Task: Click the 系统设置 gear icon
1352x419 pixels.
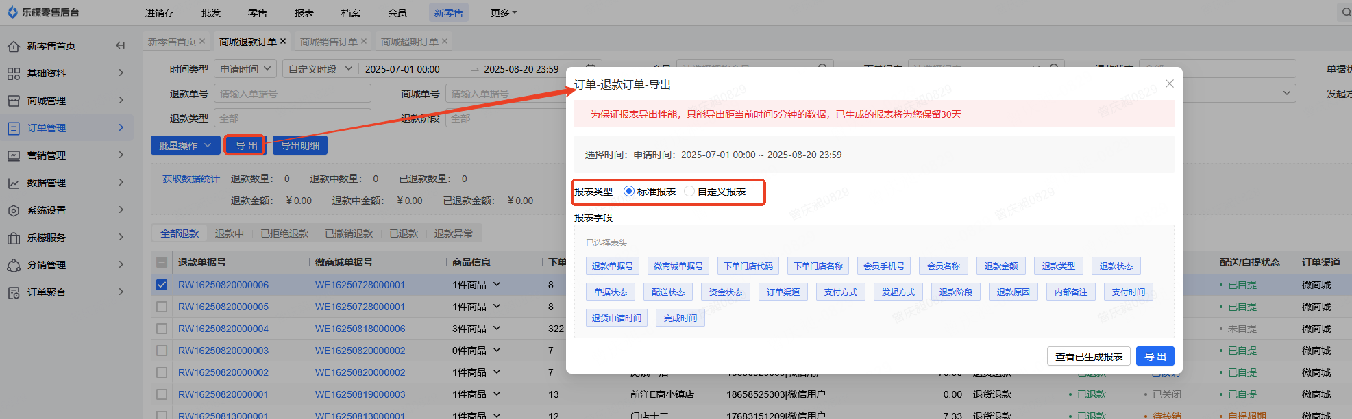Action: 14,210
